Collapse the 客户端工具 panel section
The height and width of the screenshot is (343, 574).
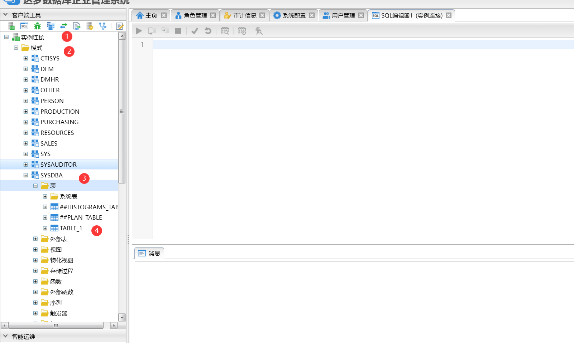[5, 15]
